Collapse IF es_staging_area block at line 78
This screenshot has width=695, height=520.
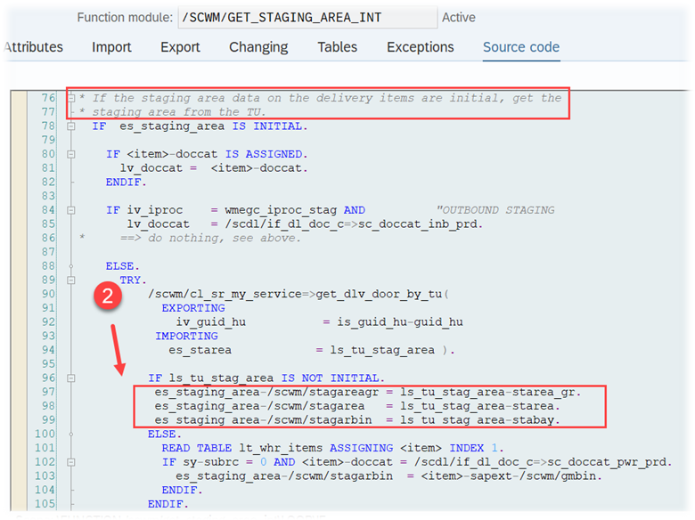coord(71,126)
